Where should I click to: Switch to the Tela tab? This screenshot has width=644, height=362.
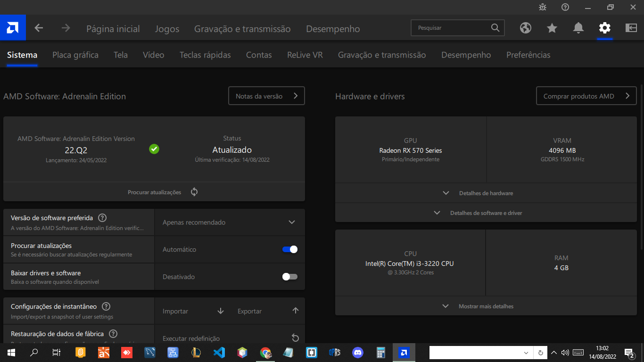click(x=121, y=55)
